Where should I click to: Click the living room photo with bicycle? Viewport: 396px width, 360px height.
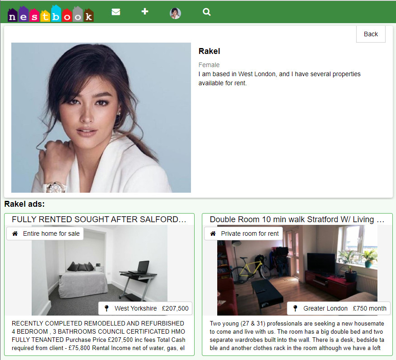(297, 268)
